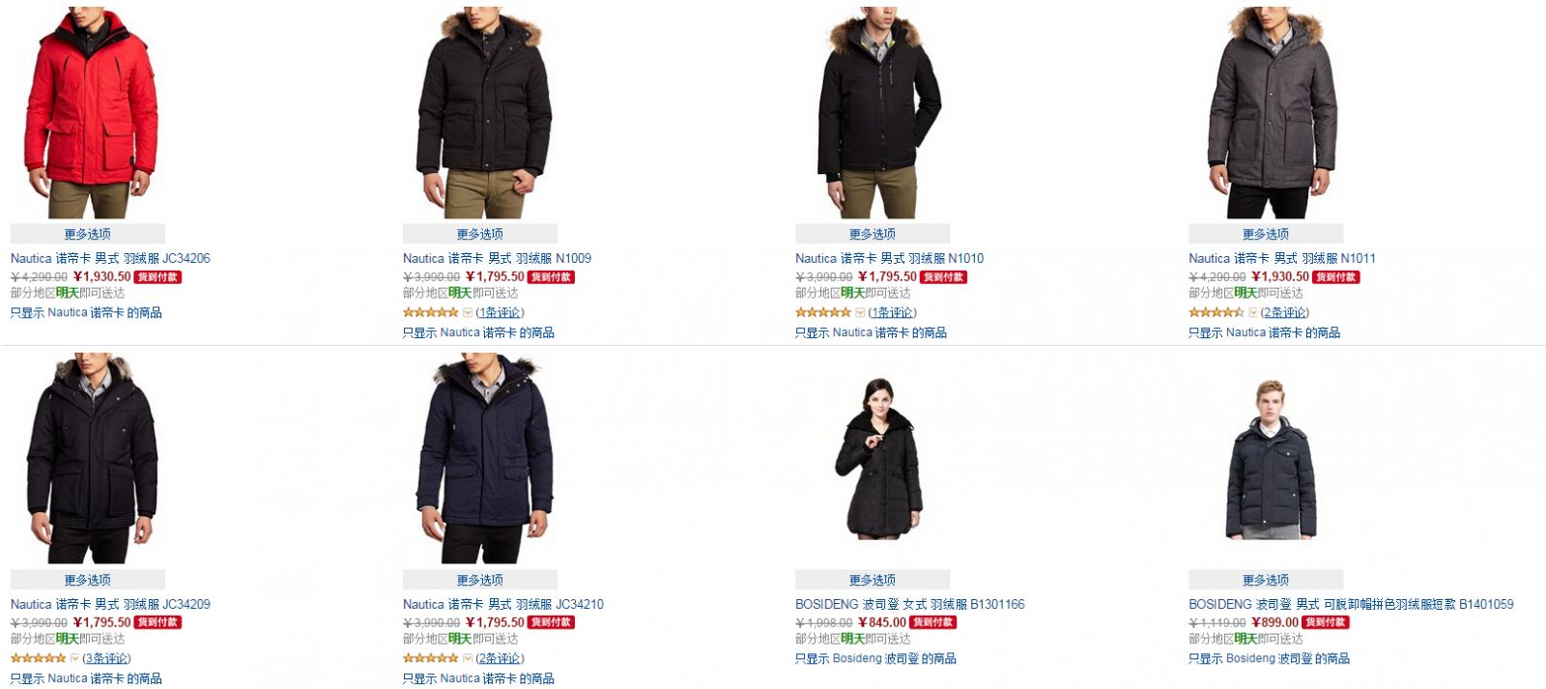Click the 更多选项 button under BOSIDENG B1401059
Screen dimensions: 1546x689
[x=1266, y=580]
